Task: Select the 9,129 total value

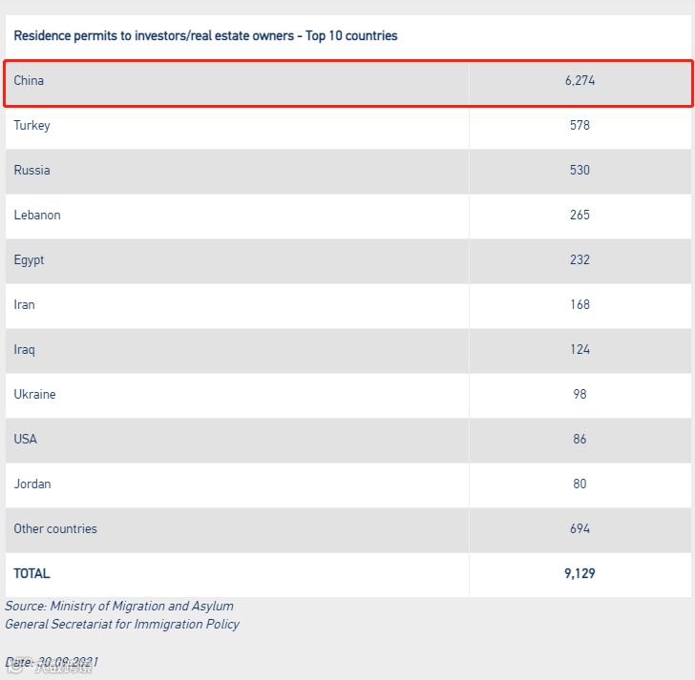Action: tap(579, 574)
